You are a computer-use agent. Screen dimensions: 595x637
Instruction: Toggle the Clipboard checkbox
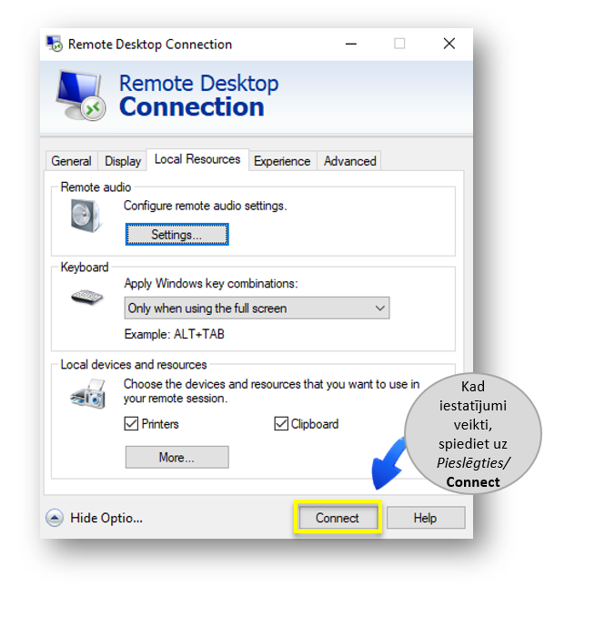tap(281, 424)
